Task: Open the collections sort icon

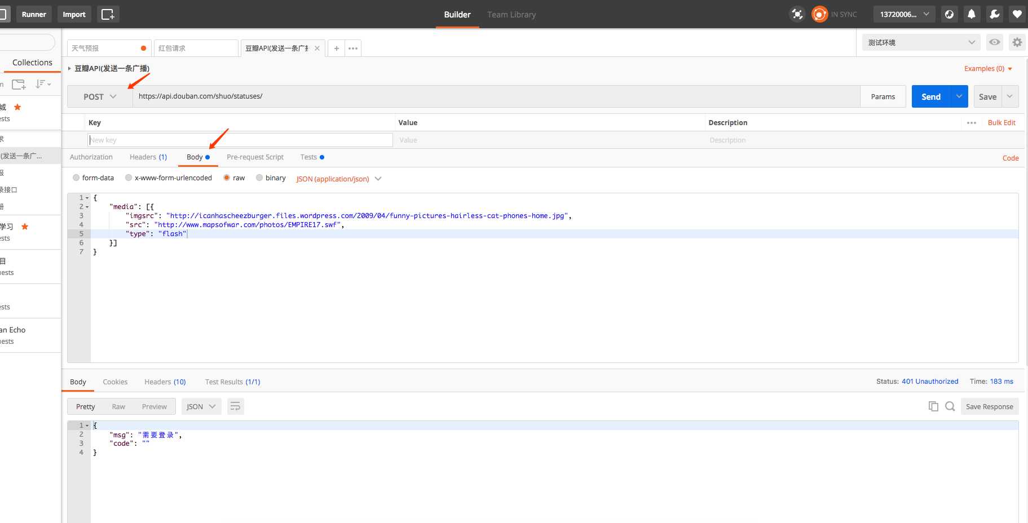Action: [43, 84]
